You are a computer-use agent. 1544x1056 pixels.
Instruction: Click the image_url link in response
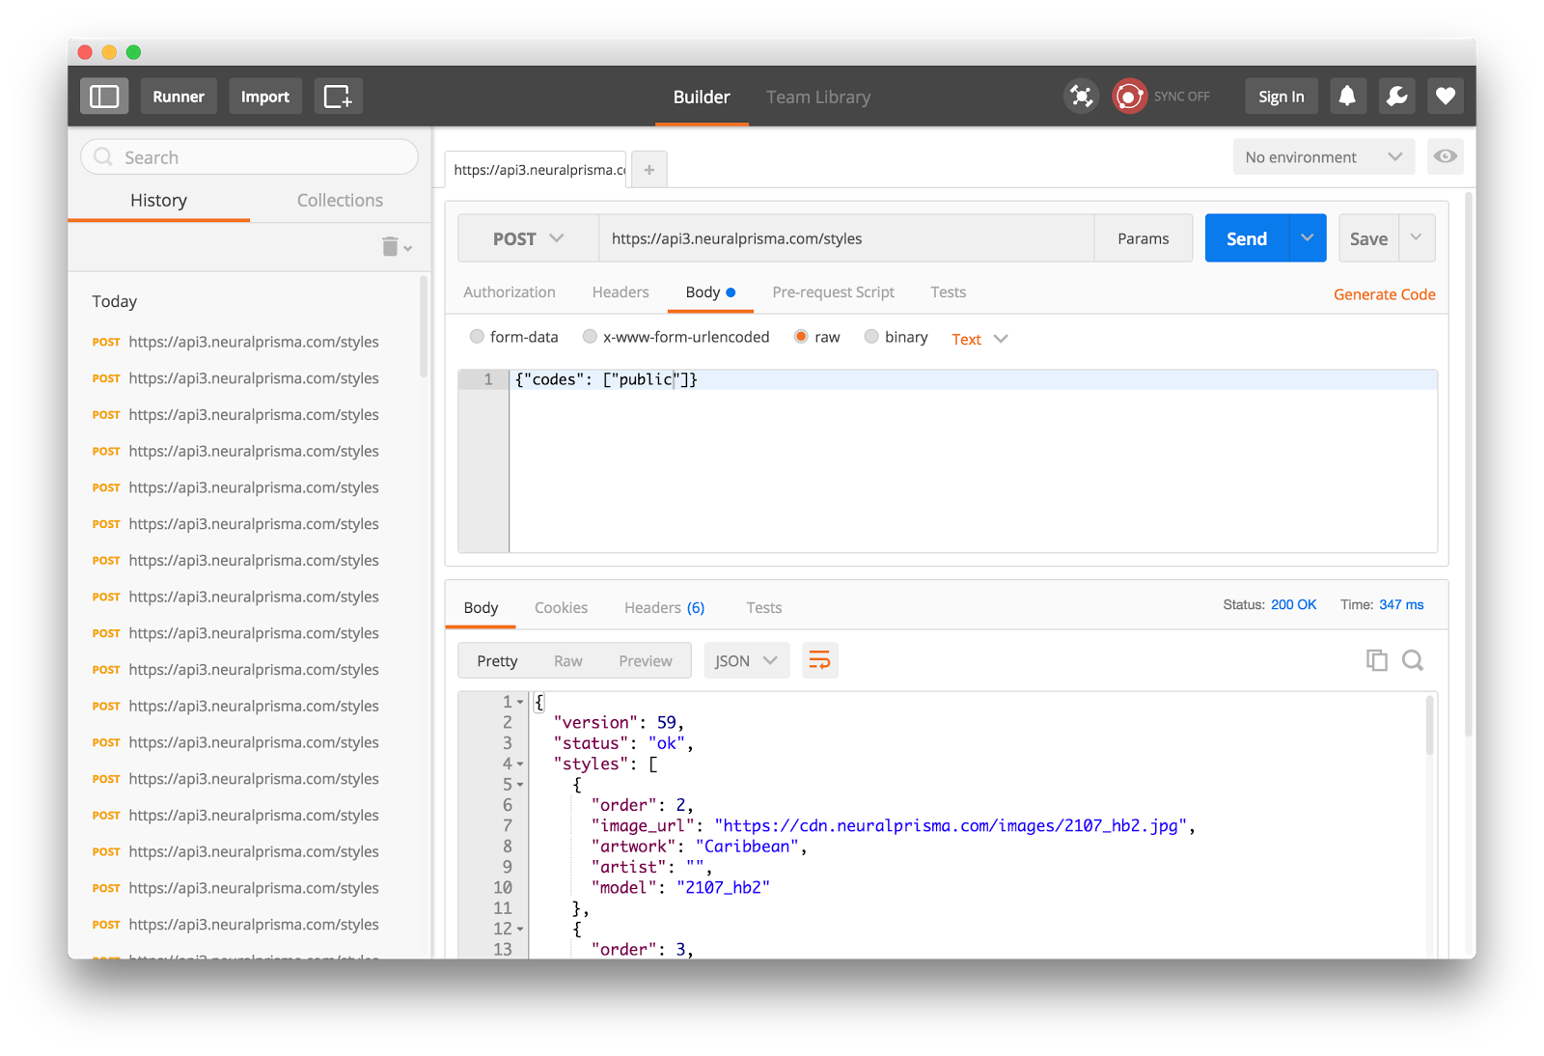tap(951, 826)
